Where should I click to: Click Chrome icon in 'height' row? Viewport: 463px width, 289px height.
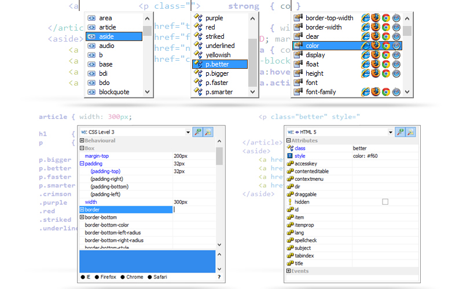pos(385,73)
